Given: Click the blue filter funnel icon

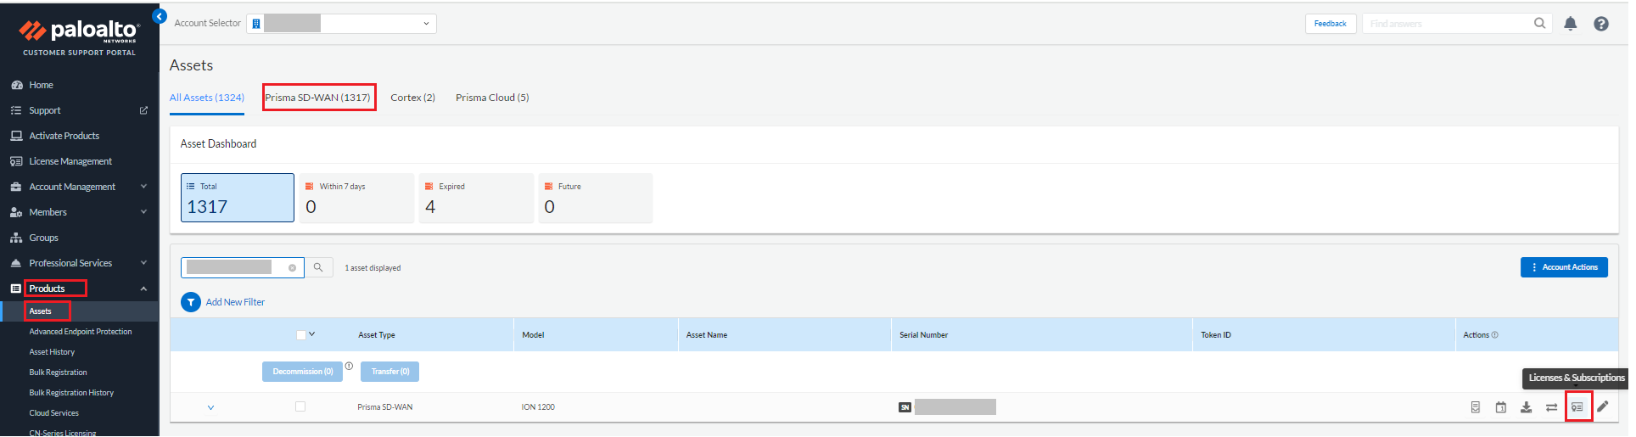Looking at the screenshot, I should (x=191, y=302).
